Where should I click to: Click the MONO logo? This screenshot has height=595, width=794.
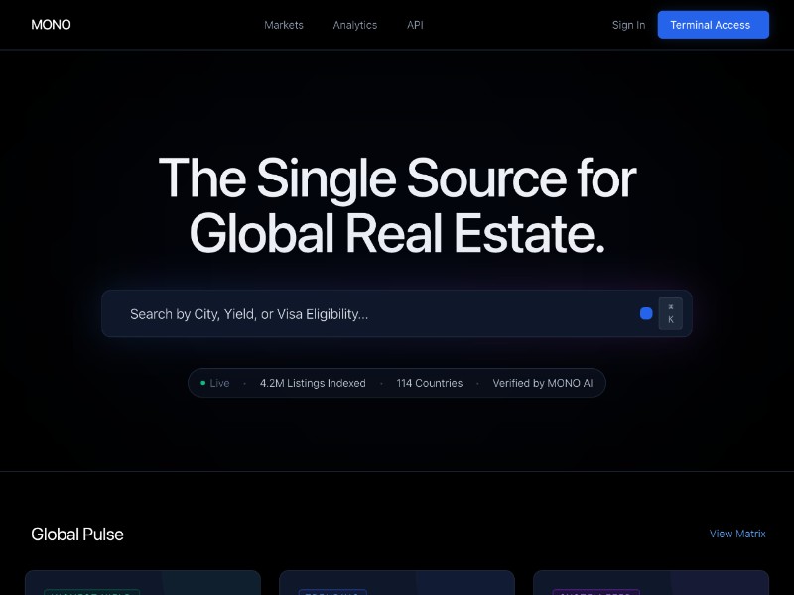click(51, 25)
